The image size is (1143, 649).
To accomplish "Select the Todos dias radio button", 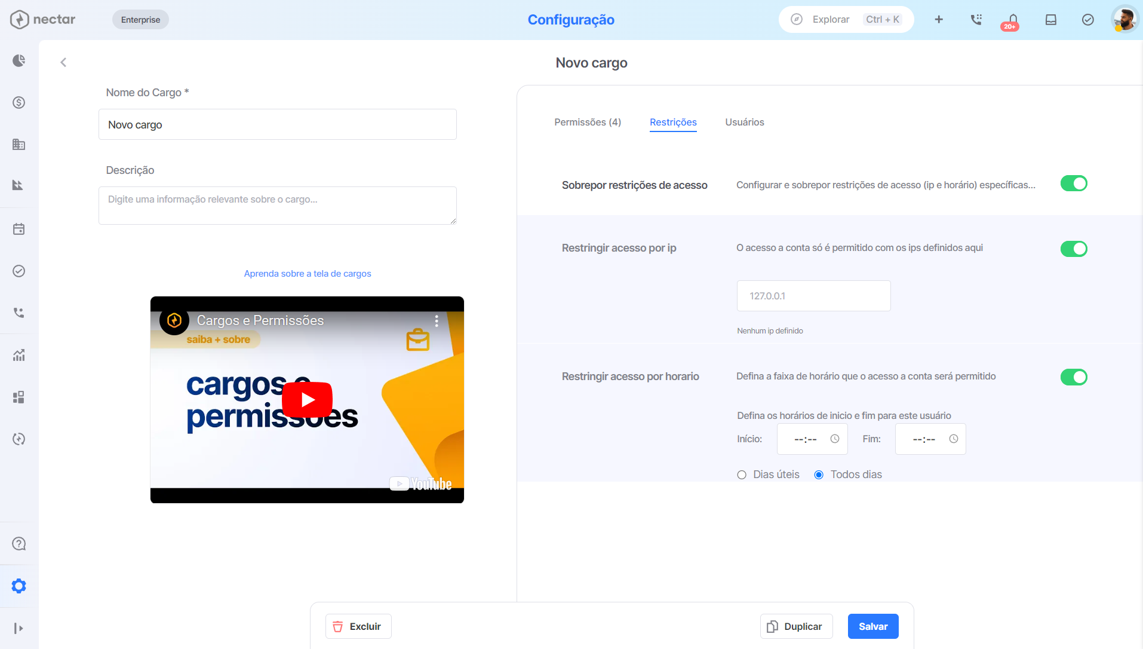I will (x=819, y=475).
